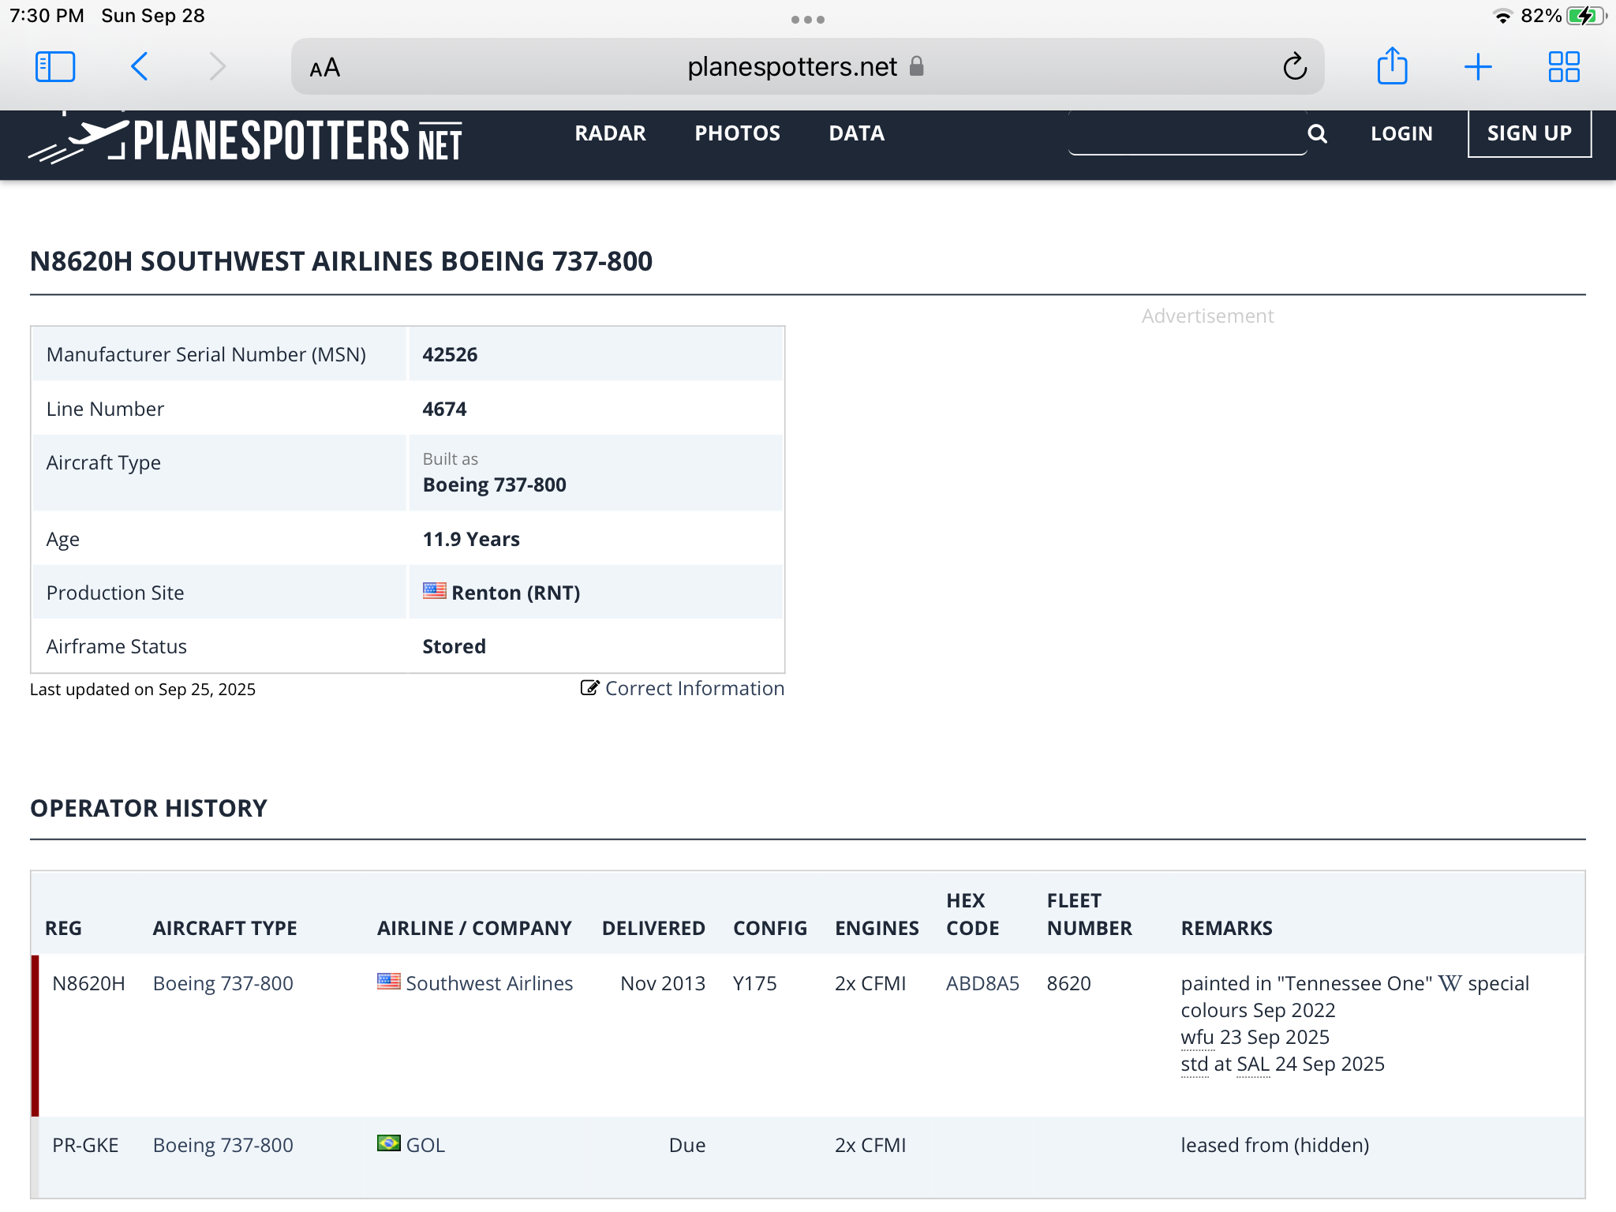Screen dimensions: 1616x1212
Task: Click the Last updated on Sep 25, 2025 text
Action: 143,689
